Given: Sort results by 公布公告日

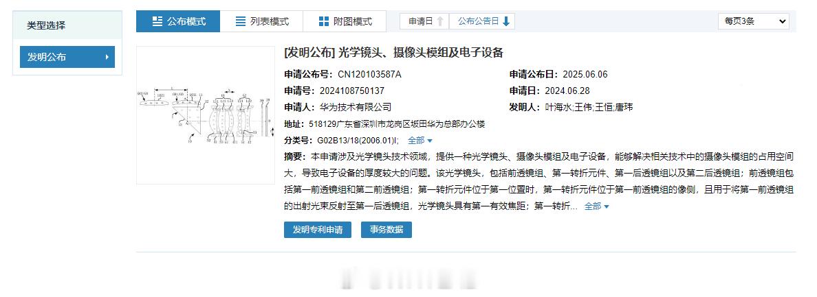Looking at the screenshot, I should click(482, 21).
